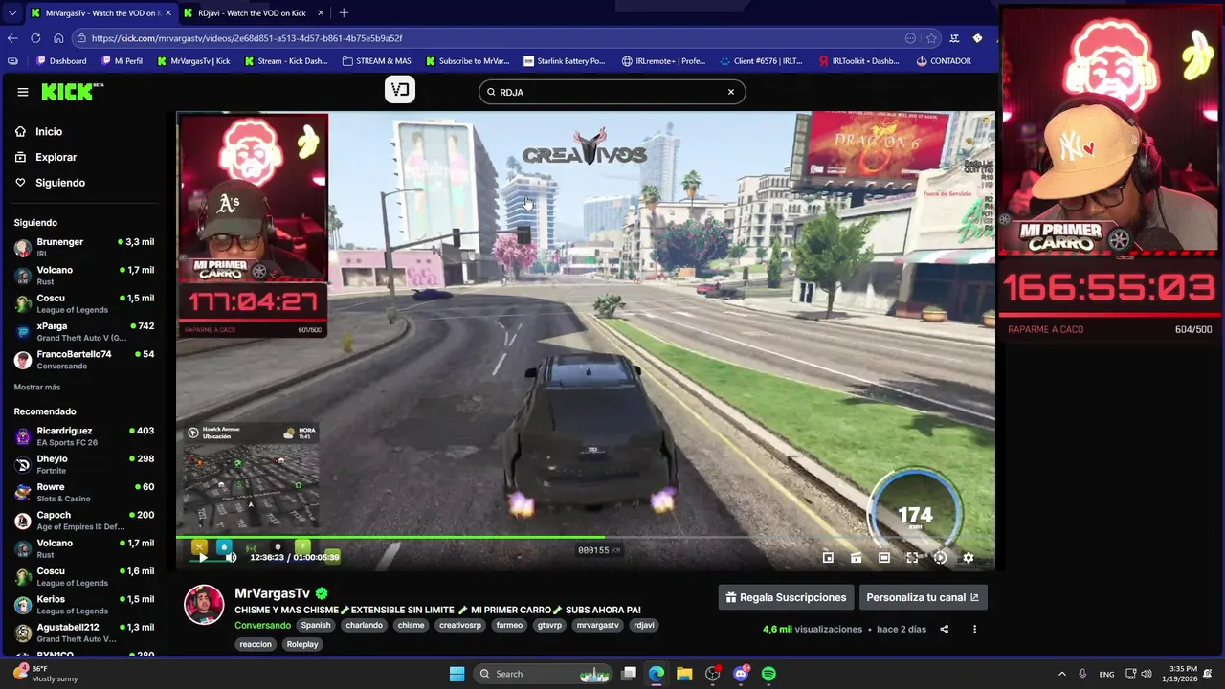Open Spotify from the taskbar
Image resolution: width=1225 pixels, height=689 pixels.
[x=768, y=674]
